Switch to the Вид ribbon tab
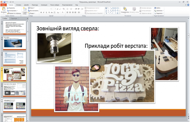The height and width of the screenshot is (122, 190). coord(77,5)
